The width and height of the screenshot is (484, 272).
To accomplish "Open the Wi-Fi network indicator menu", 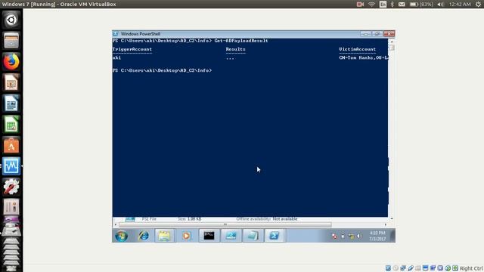I will (x=371, y=5).
